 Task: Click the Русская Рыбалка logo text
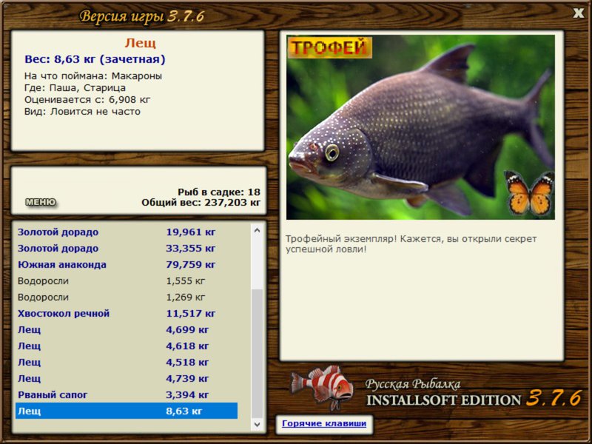pyautogui.click(x=413, y=384)
